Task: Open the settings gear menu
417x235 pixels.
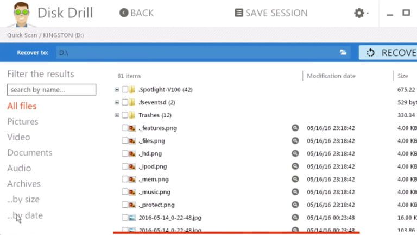Action: point(360,13)
